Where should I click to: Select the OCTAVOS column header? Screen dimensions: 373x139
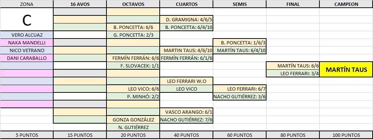pos(133,4)
